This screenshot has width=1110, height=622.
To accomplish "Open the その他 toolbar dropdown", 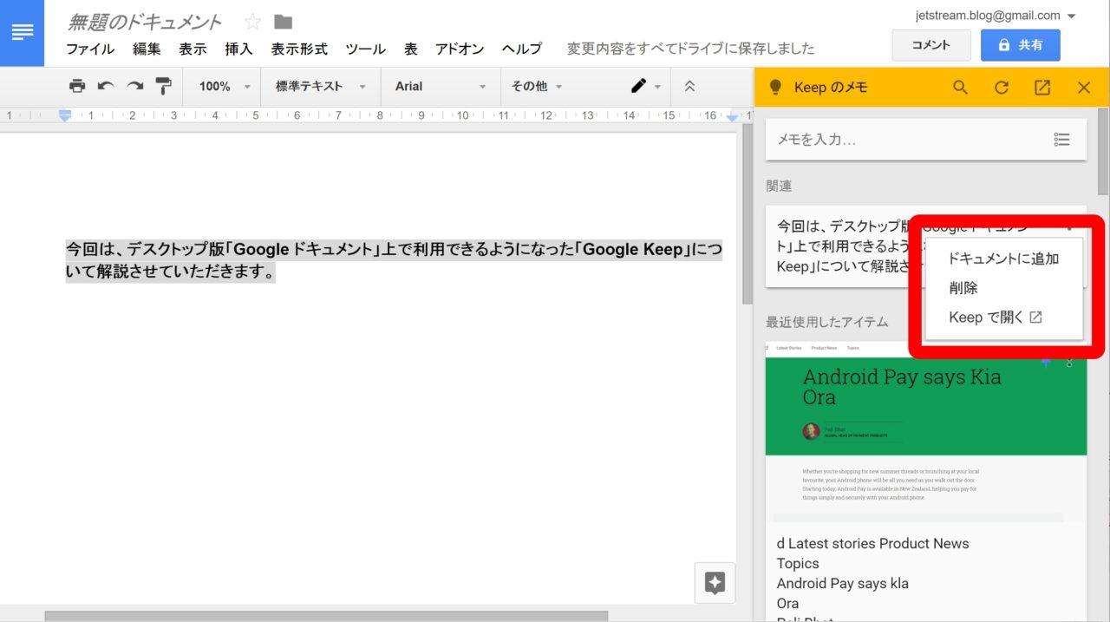I will point(537,86).
